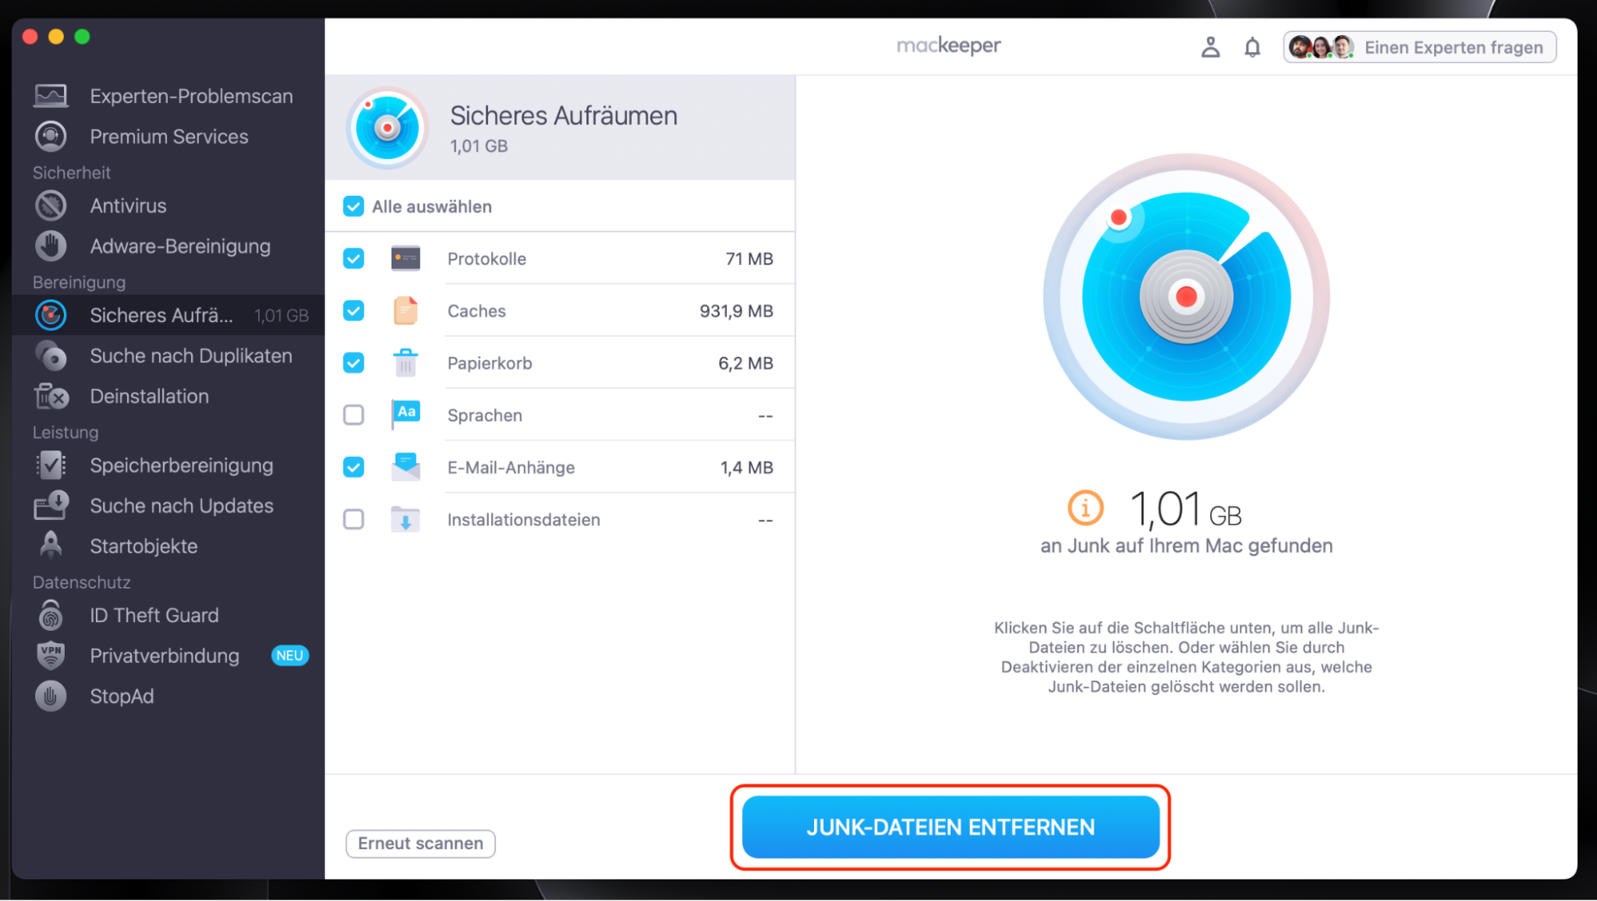Select the Deinstallation trash icon
Viewport: 1597px width, 901px height.
pos(50,395)
